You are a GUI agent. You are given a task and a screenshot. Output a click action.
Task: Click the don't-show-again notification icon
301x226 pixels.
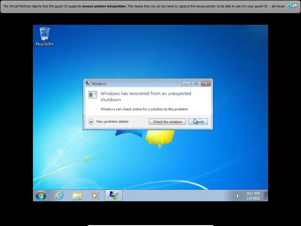295,6
